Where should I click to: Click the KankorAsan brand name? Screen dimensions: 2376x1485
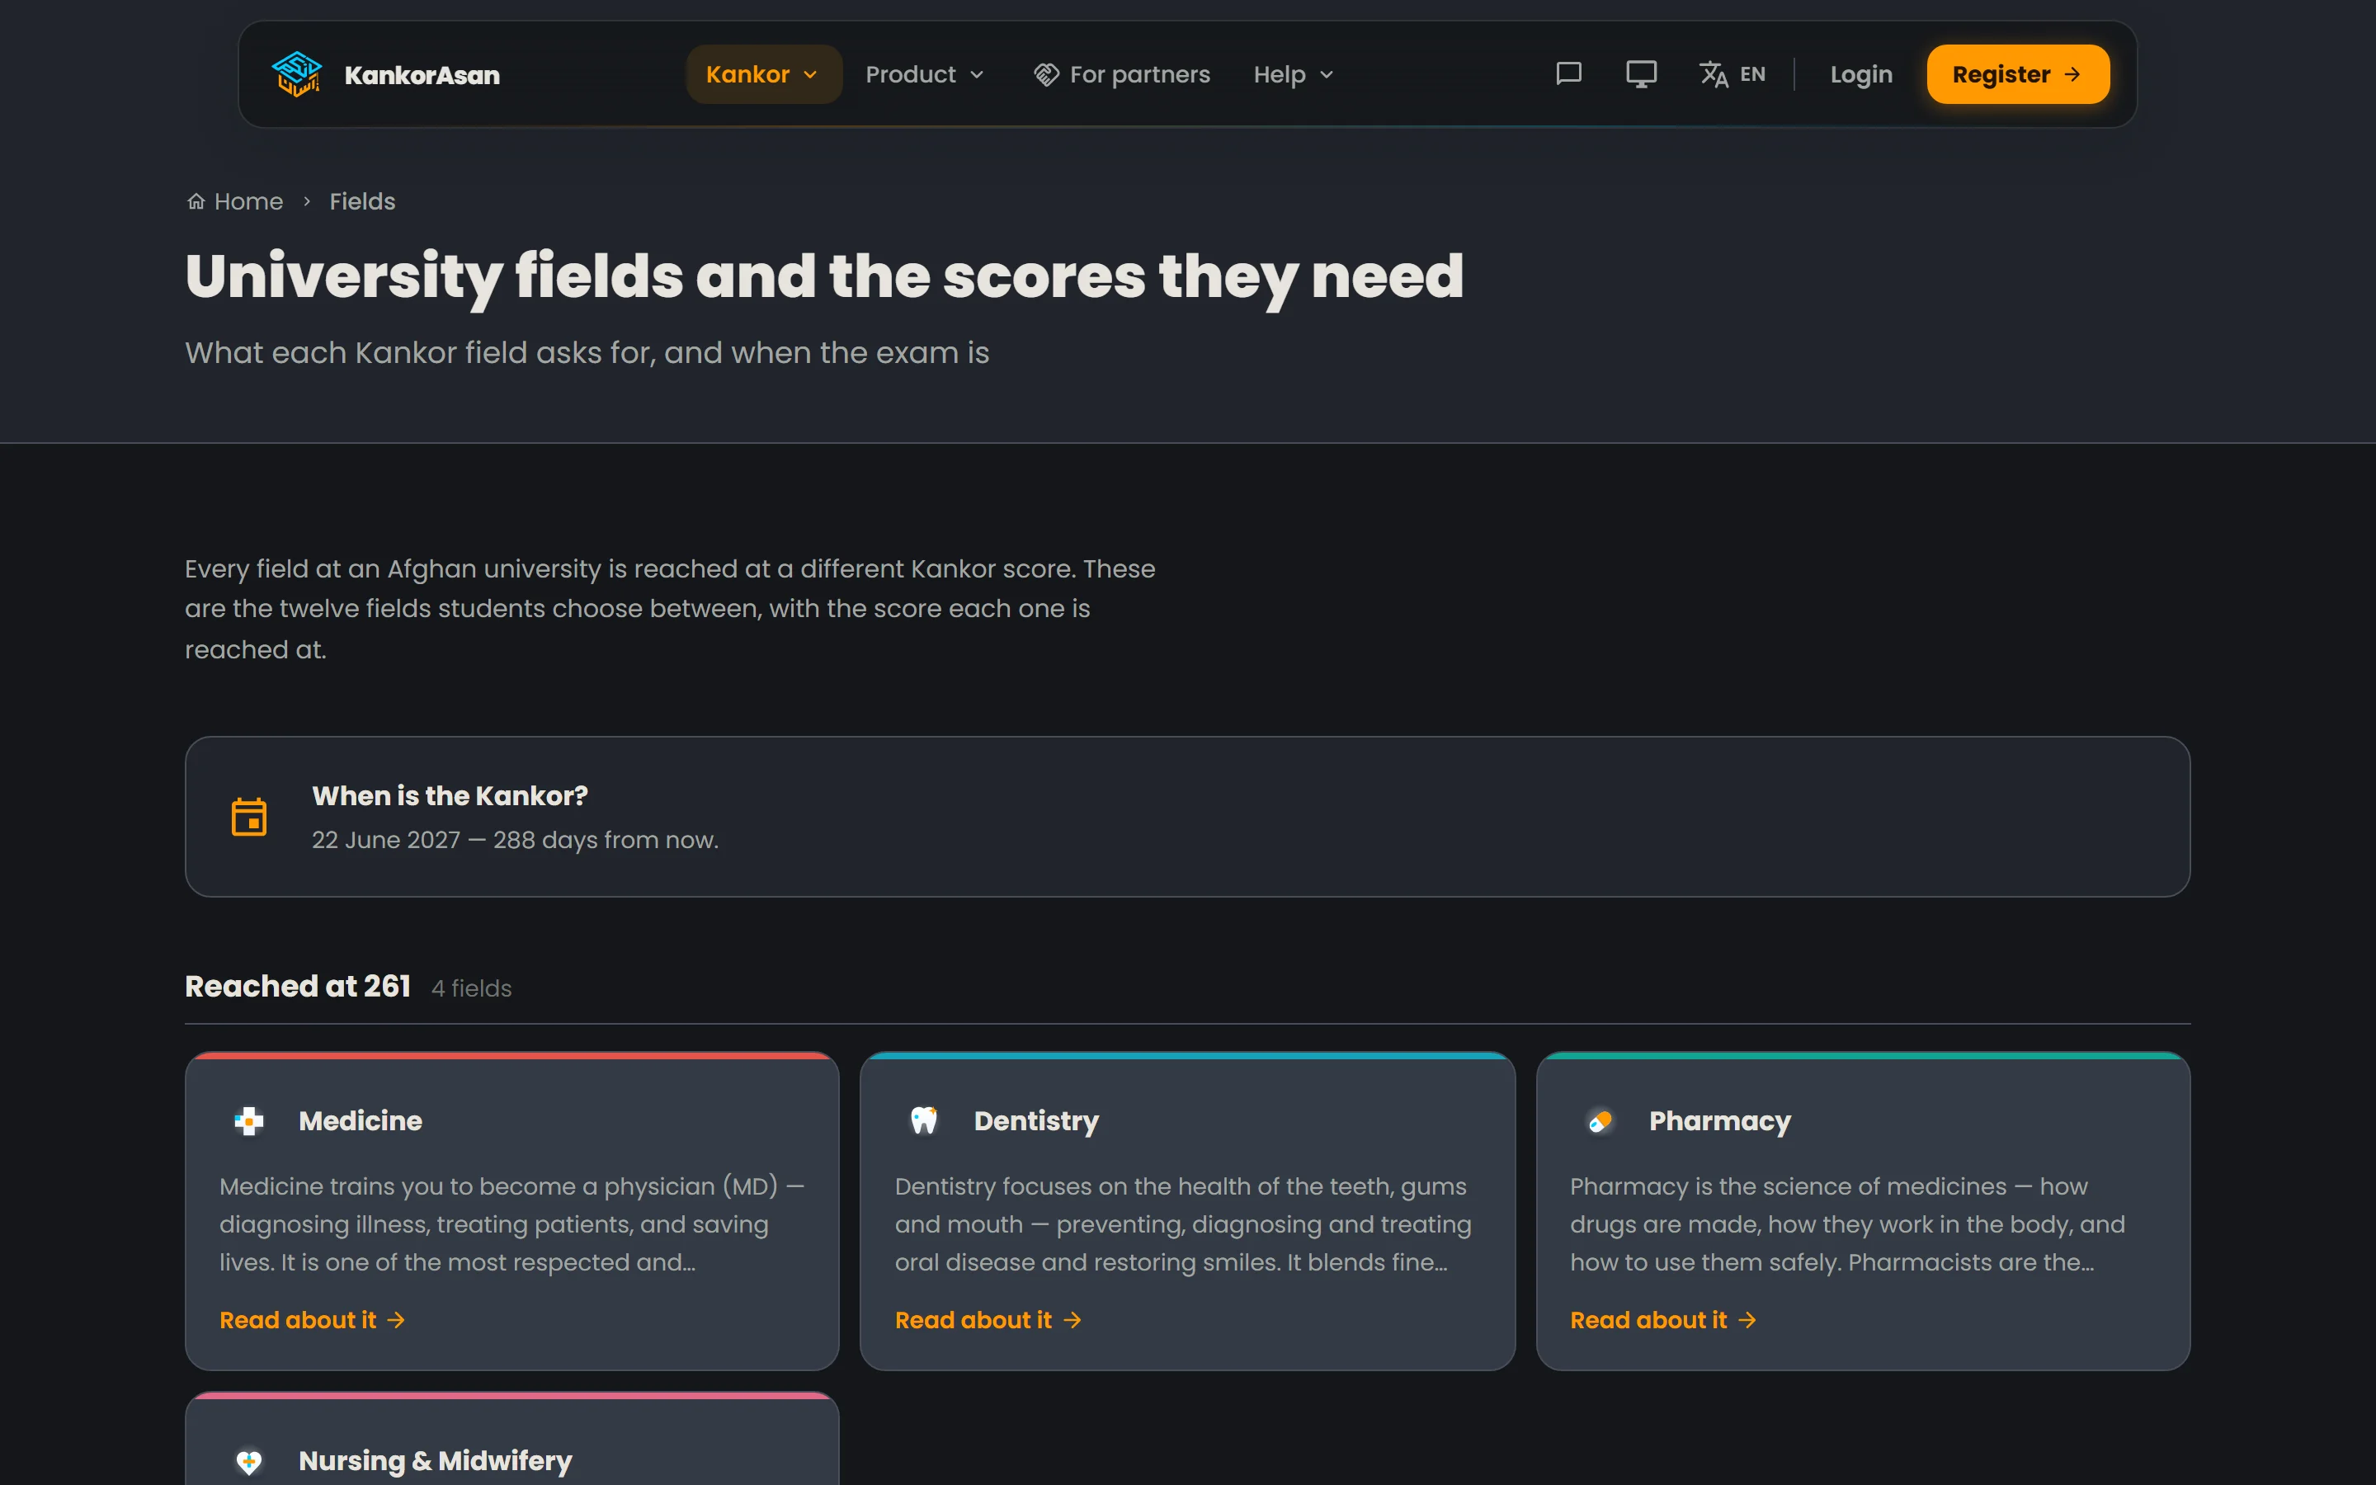point(422,74)
